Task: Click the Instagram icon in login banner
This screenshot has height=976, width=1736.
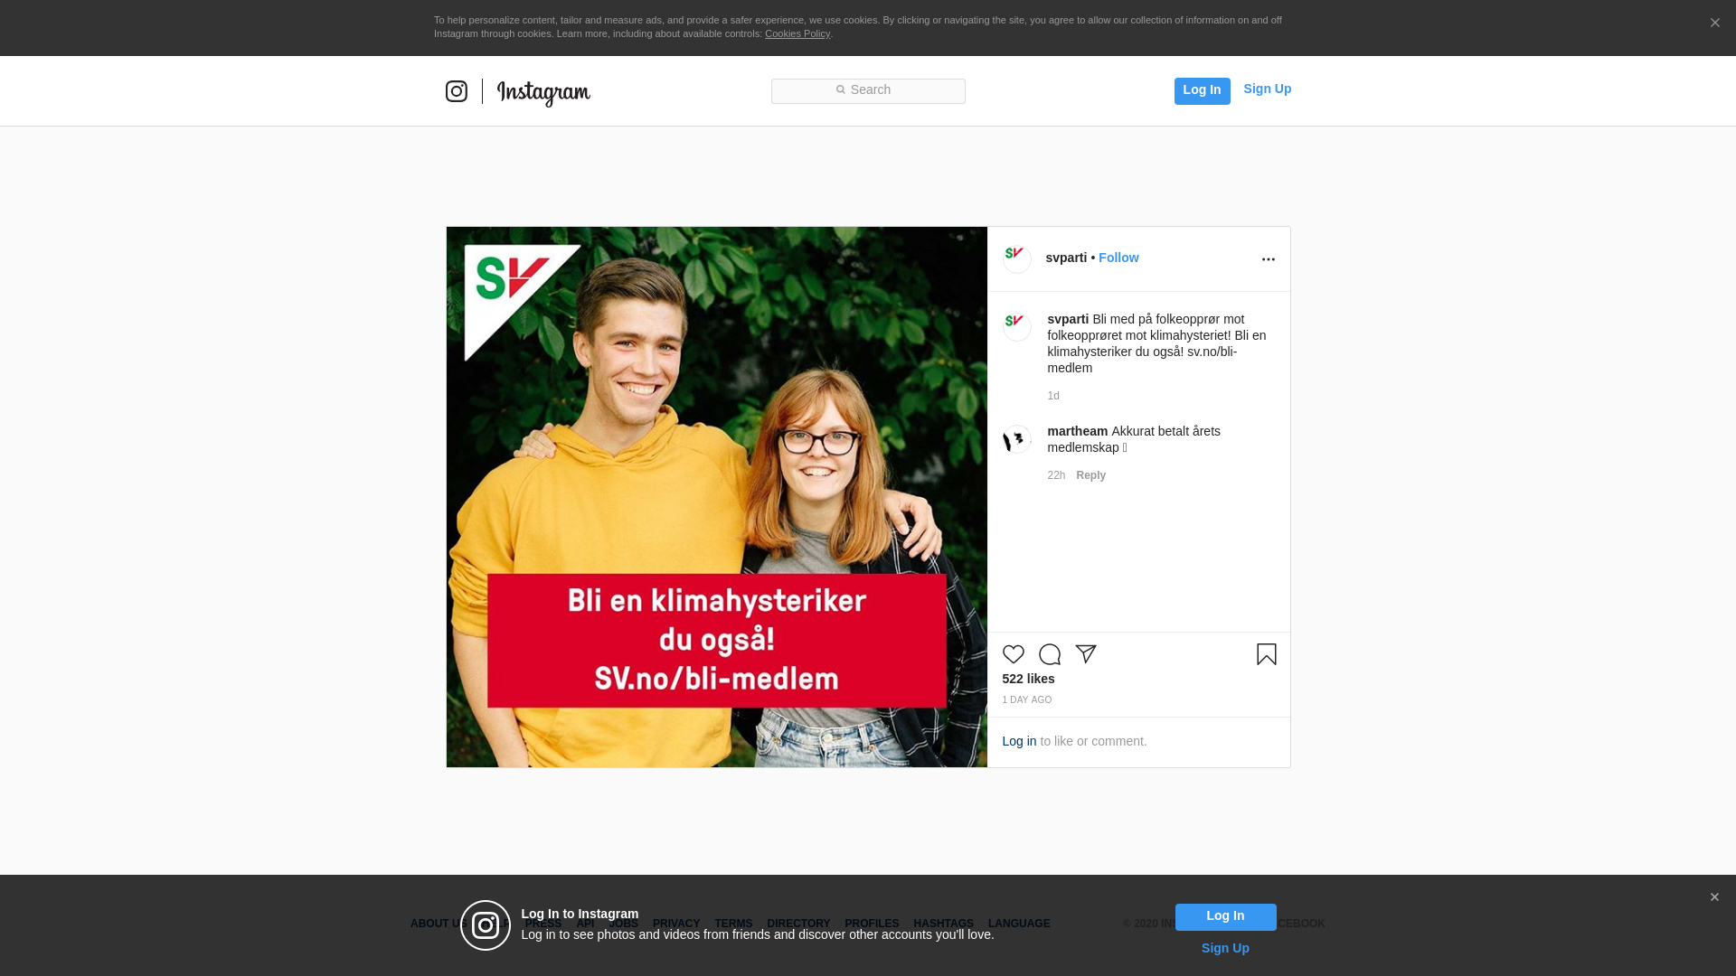Action: (x=486, y=925)
